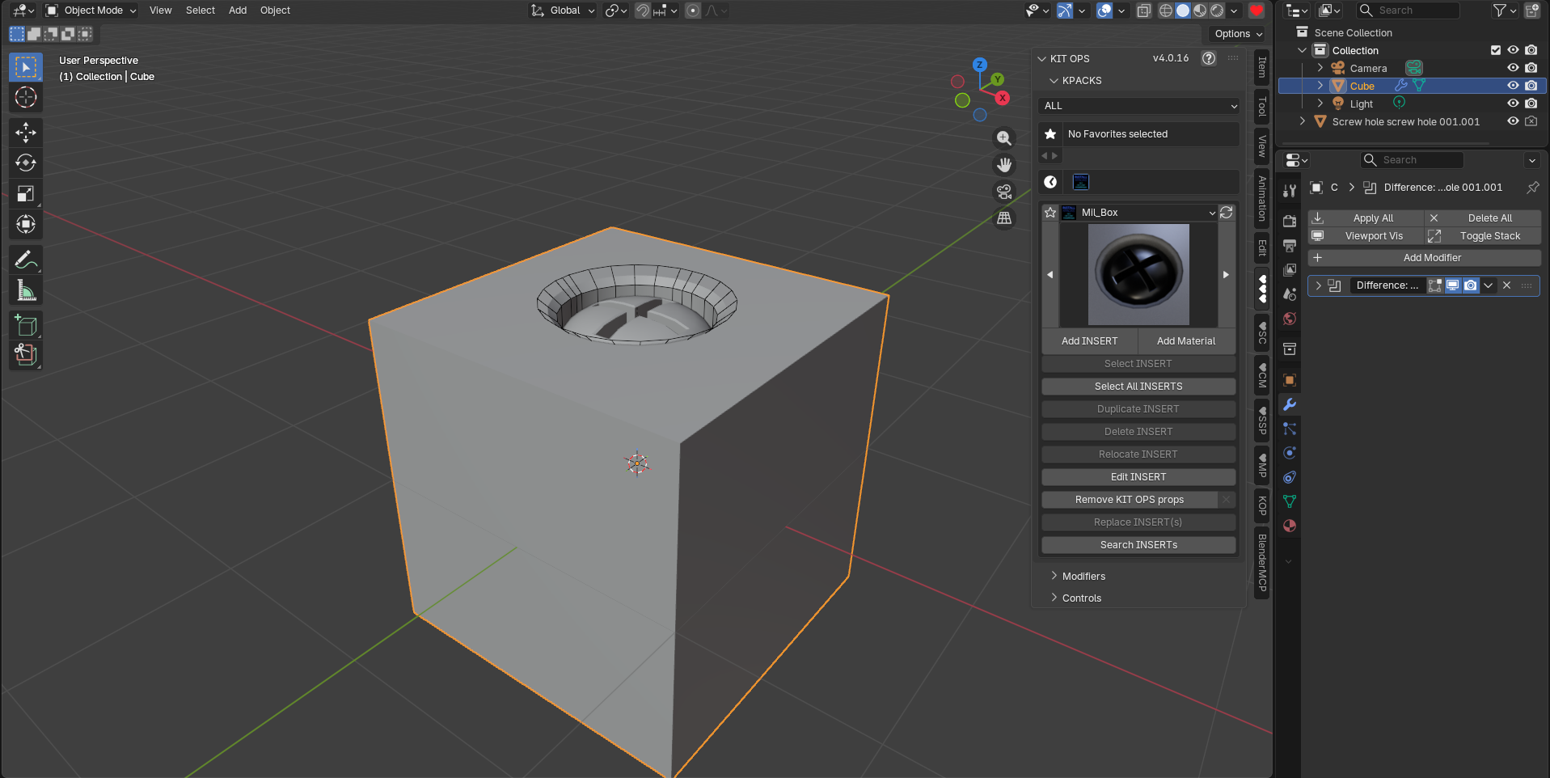Open the Physics properties tab
This screenshot has height=778, width=1550.
[1290, 453]
